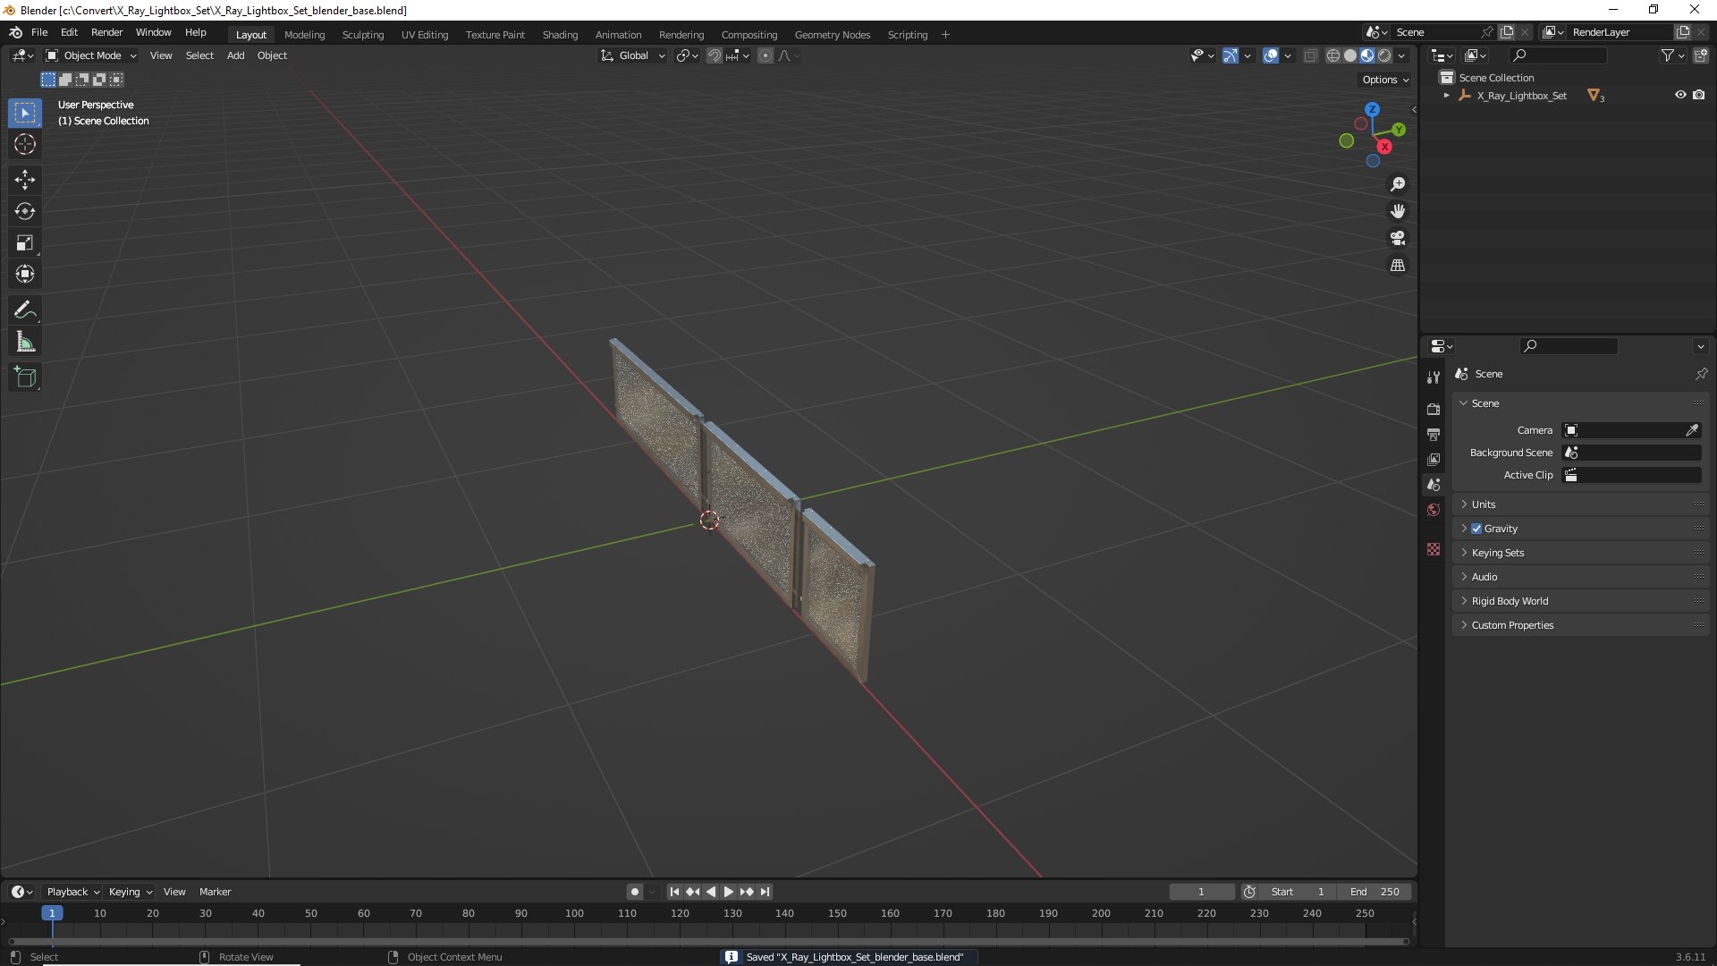Activate the Move tool
1717x966 pixels.
25,180
